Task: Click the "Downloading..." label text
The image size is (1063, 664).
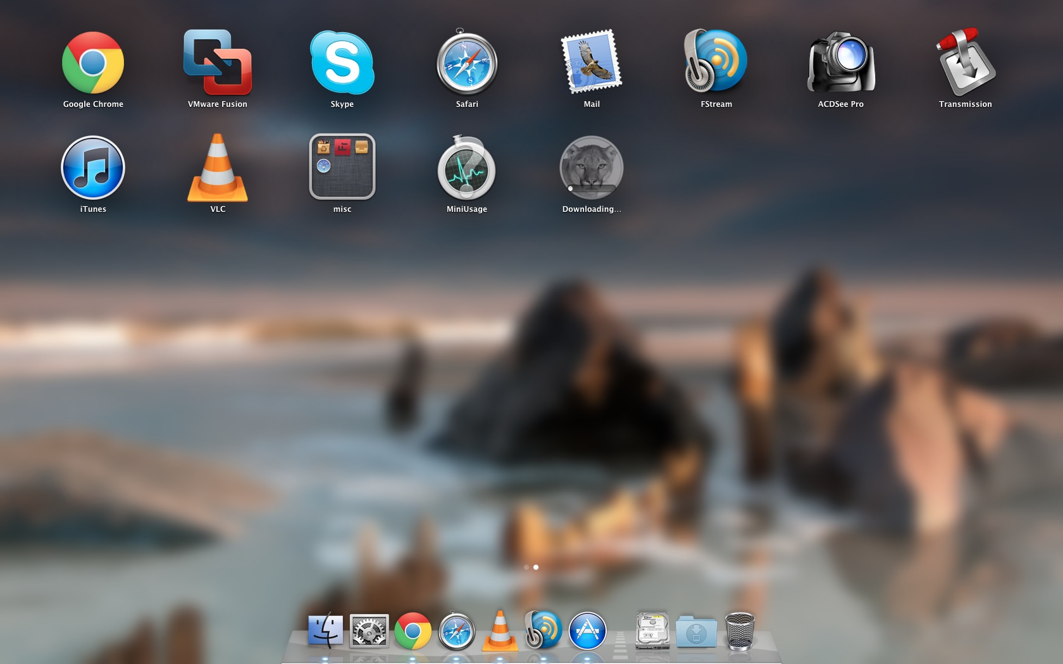Action: pos(592,209)
